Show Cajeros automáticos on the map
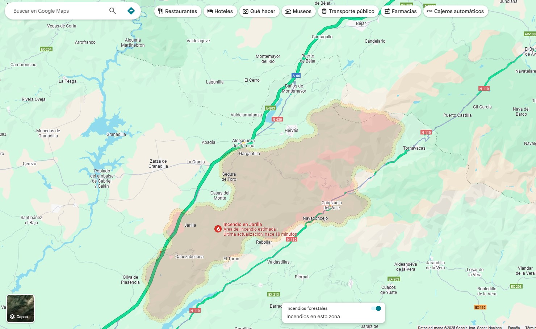 tap(456, 11)
